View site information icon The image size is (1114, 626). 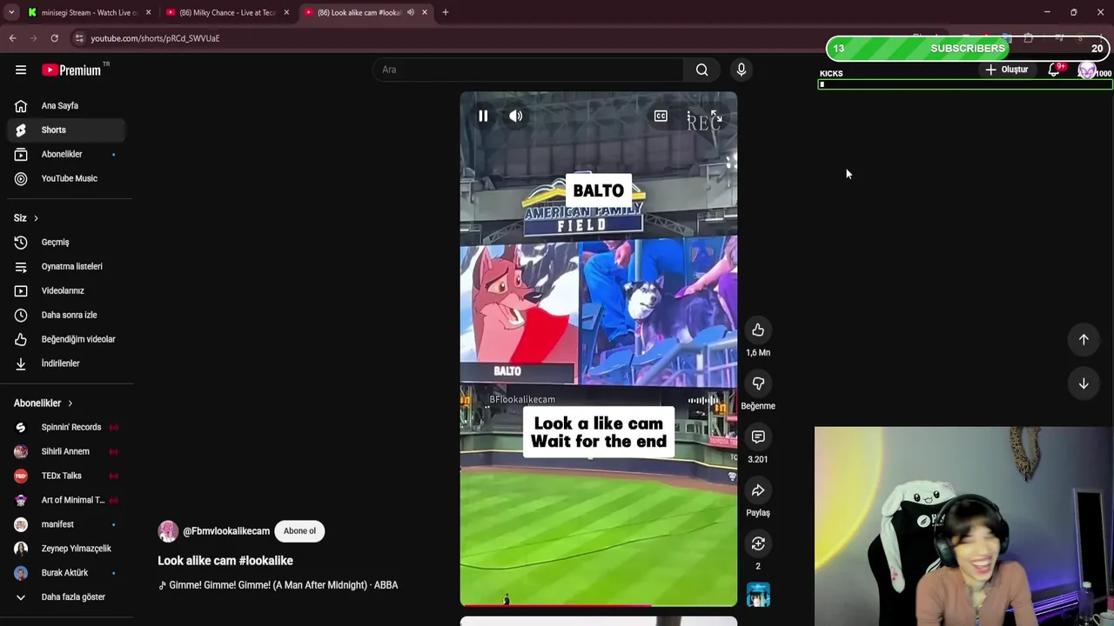(x=79, y=38)
